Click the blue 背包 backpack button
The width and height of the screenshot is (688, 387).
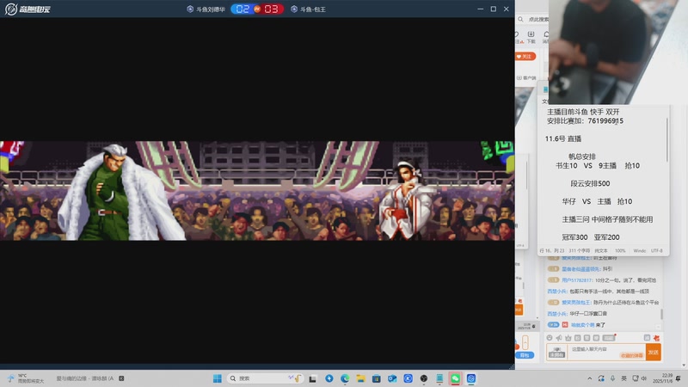pyautogui.click(x=525, y=355)
